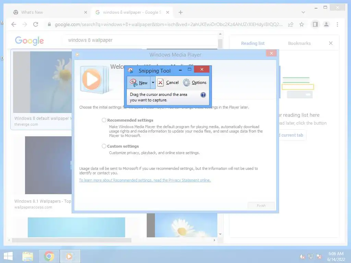Viewport: 351px width, 263px height.
Task: Go back in Chrome
Action: pos(14,24)
